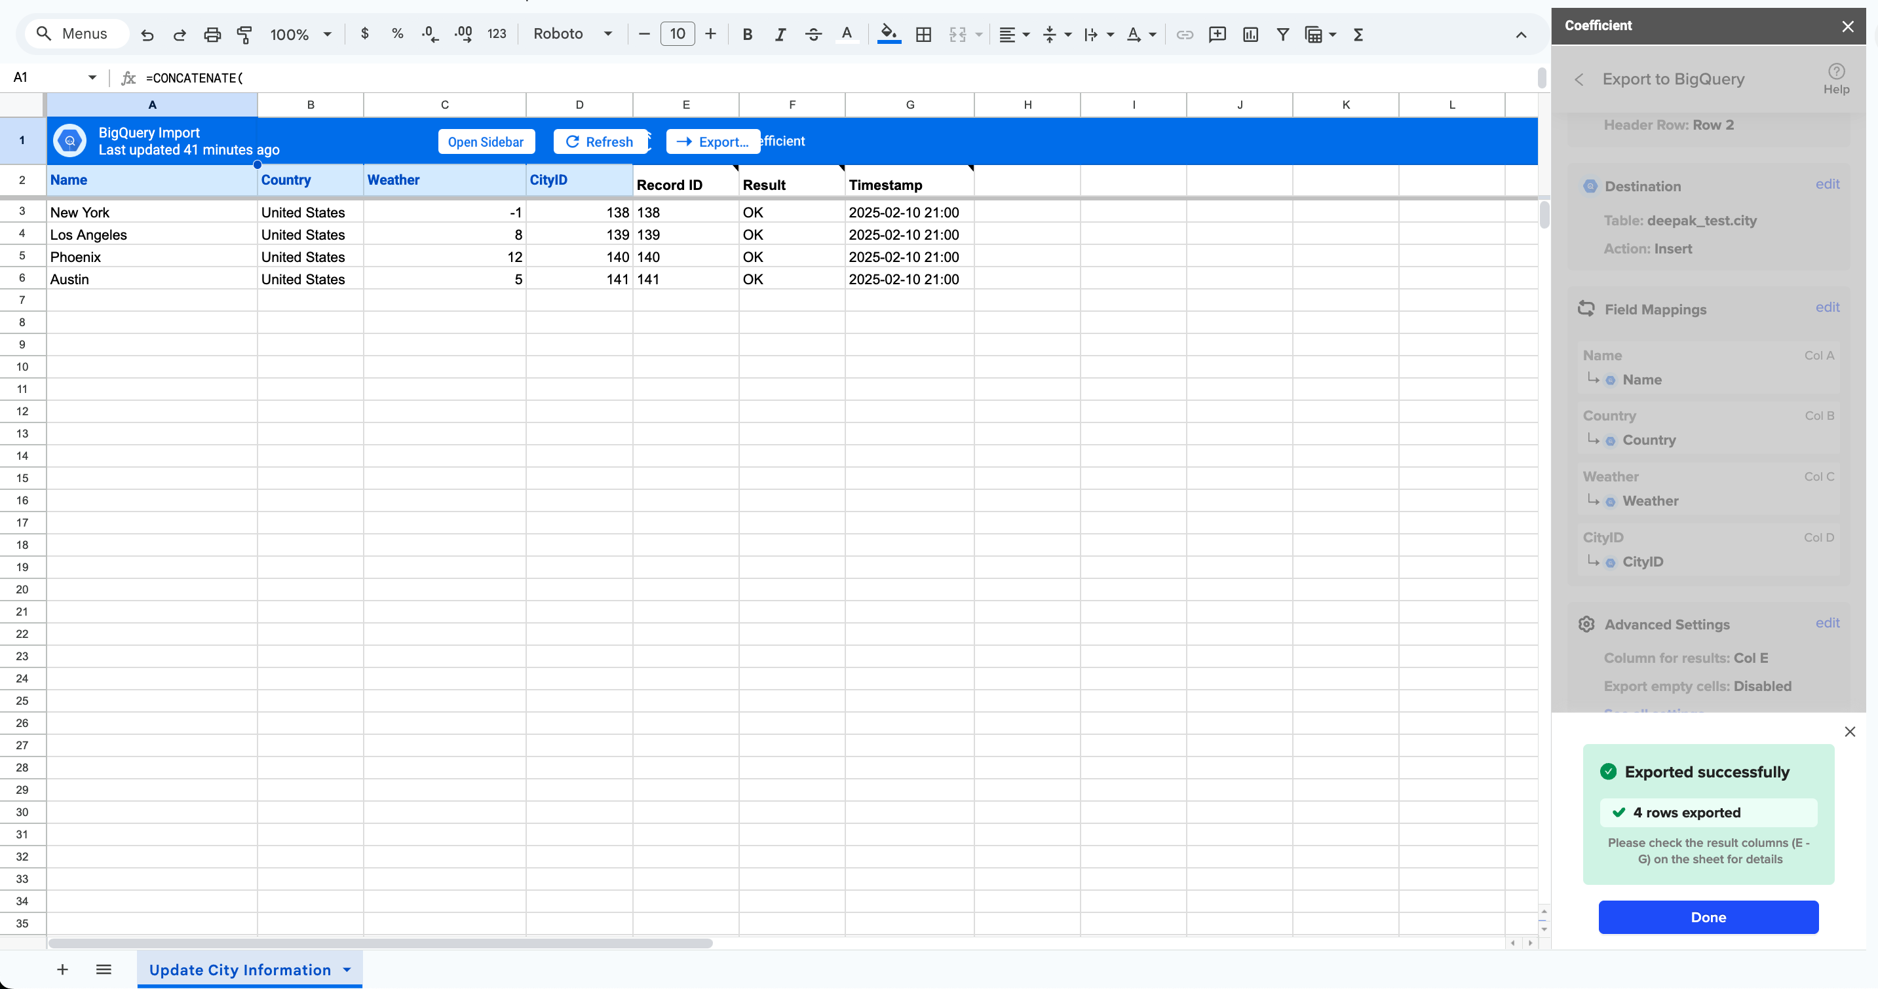Viewport: 1878px width, 989px height.
Task: Open the functions sigma icon
Action: [1358, 34]
